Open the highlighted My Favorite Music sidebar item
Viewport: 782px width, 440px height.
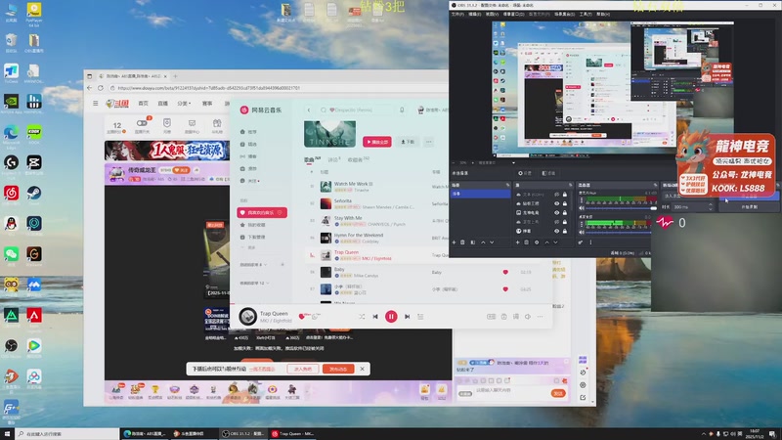click(x=262, y=212)
